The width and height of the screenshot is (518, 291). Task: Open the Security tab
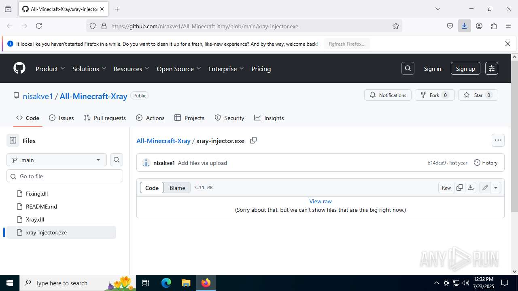(229, 118)
